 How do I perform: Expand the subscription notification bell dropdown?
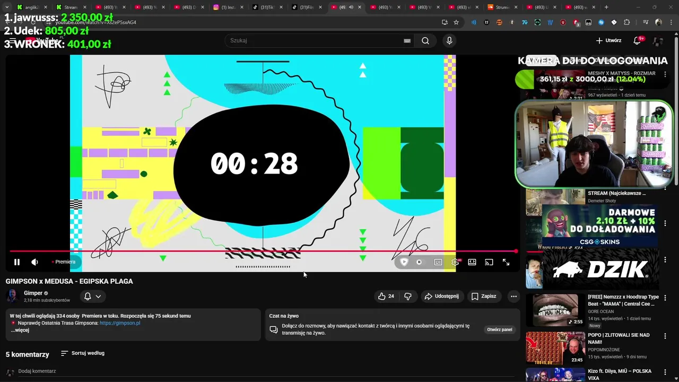click(x=93, y=297)
